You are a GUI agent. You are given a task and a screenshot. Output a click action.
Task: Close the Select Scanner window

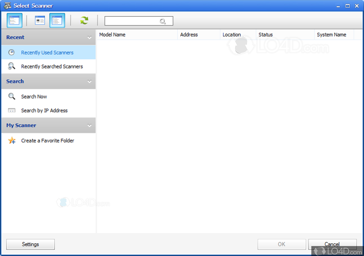click(x=357, y=6)
